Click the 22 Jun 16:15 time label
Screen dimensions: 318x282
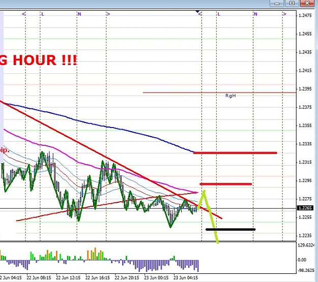point(97,277)
